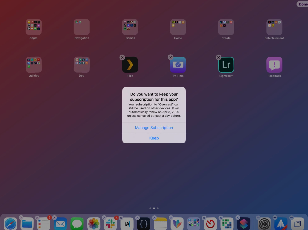This screenshot has height=230, width=308.
Task: Click Manage Subscription in the dialog
Action: click(x=154, y=128)
